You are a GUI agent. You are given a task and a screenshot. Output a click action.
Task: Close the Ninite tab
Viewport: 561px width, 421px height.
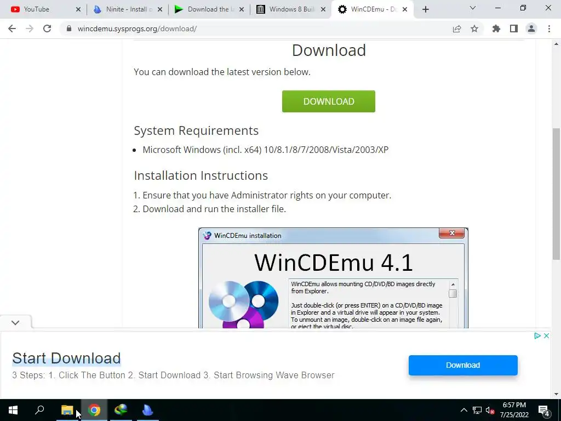160,9
